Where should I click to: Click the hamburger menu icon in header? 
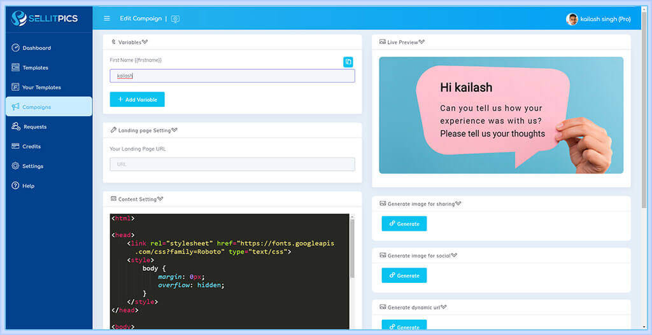pos(107,18)
